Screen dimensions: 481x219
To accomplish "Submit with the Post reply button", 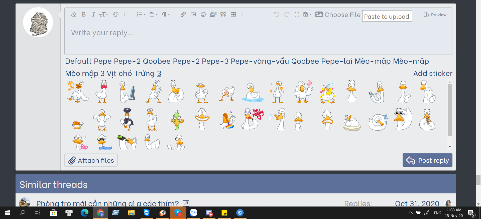I will (427, 160).
